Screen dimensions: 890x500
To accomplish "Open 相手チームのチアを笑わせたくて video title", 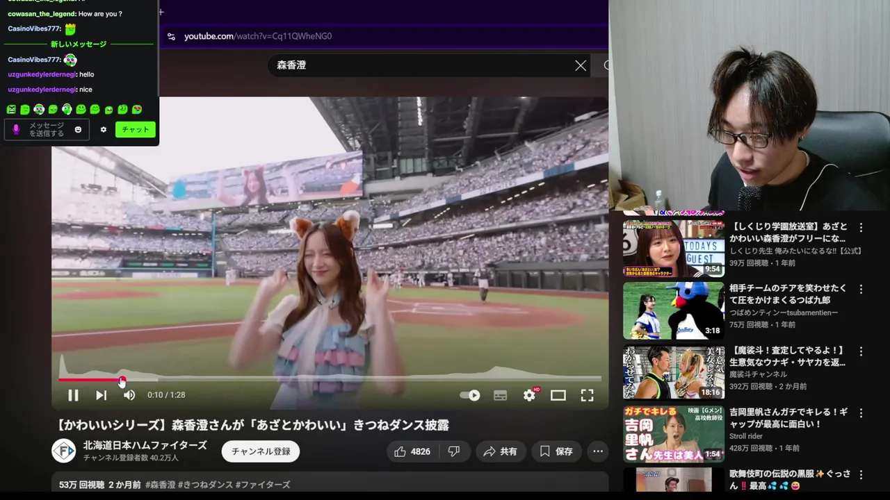I will point(788,294).
